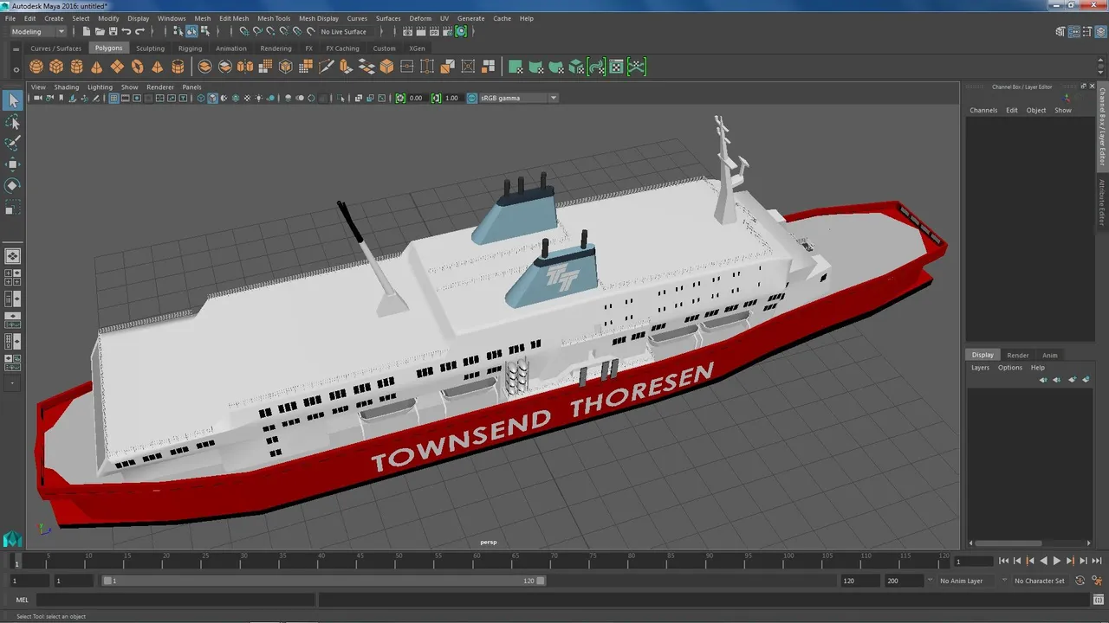Toggle Snap to Grids icon
The image size is (1109, 623).
pyautogui.click(x=244, y=31)
